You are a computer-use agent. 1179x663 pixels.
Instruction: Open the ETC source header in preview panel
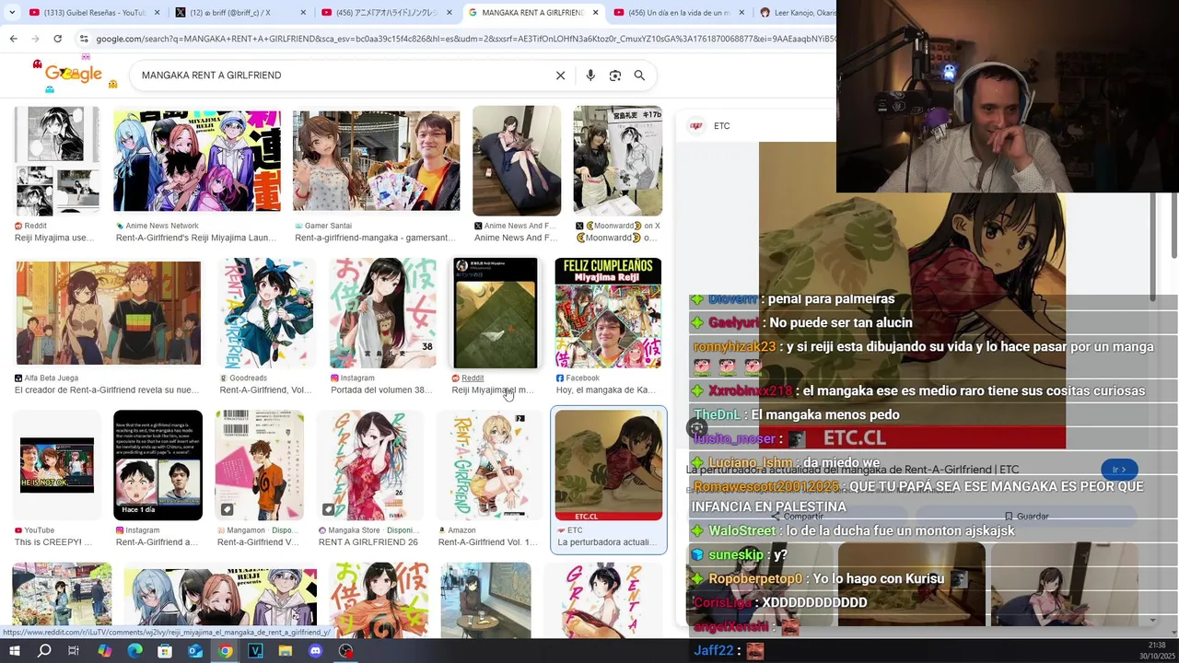(710, 126)
